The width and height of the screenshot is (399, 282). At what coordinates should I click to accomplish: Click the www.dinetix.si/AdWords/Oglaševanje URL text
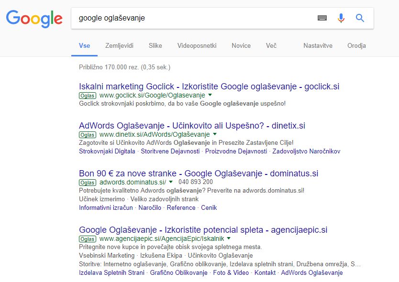click(x=155, y=134)
